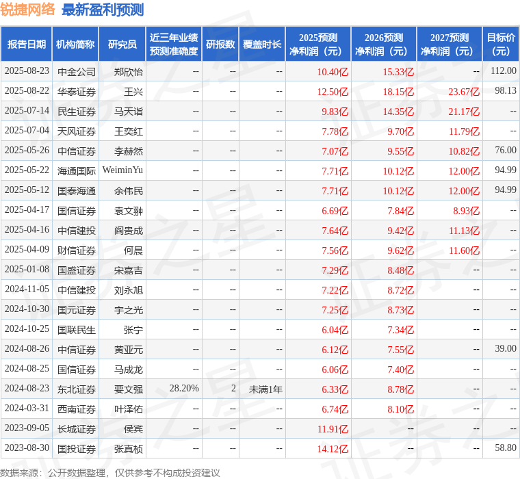Click the 目标价(元) column header
Viewport: 520px width, 479px height.
[x=501, y=44]
